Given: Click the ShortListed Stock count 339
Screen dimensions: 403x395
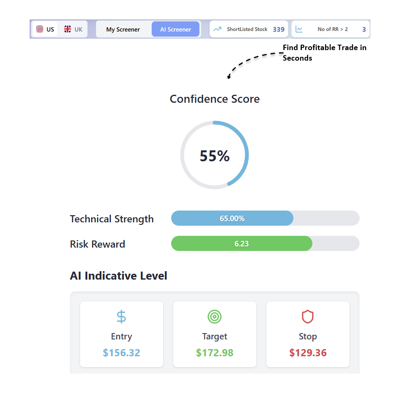Looking at the screenshot, I should (x=278, y=29).
